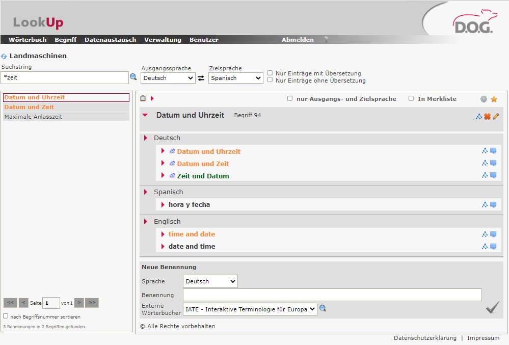Enable Nur Einträge mit Übersetzung
The height and width of the screenshot is (345, 509).
(x=270, y=73)
